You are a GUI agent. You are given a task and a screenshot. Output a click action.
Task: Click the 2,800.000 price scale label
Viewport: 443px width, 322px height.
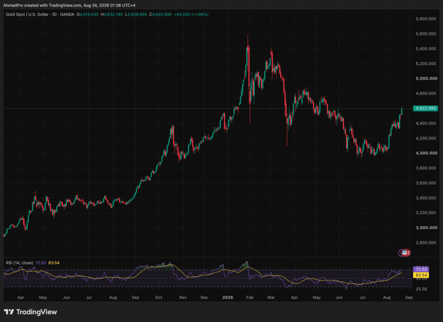pos(426,243)
